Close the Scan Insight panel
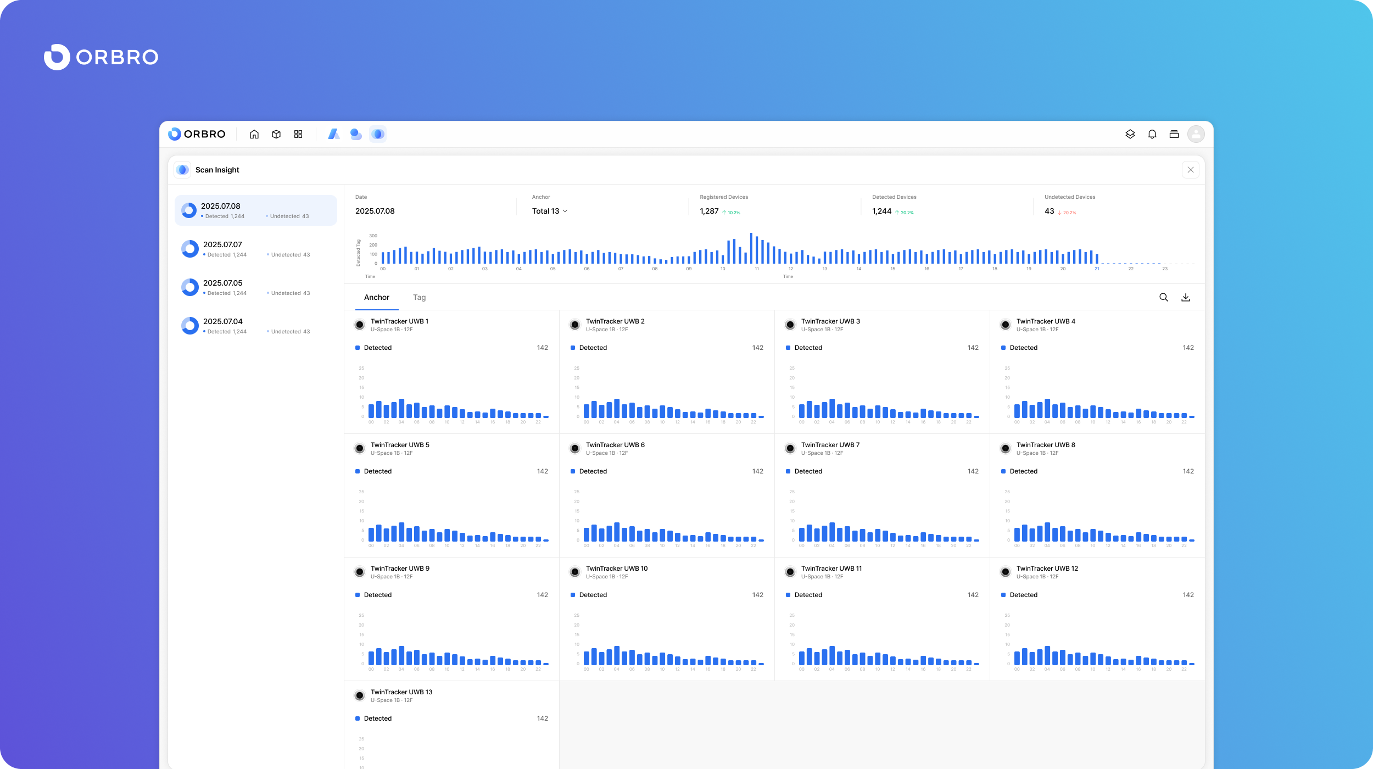Screen dimensions: 1373x769 [x=1190, y=170]
